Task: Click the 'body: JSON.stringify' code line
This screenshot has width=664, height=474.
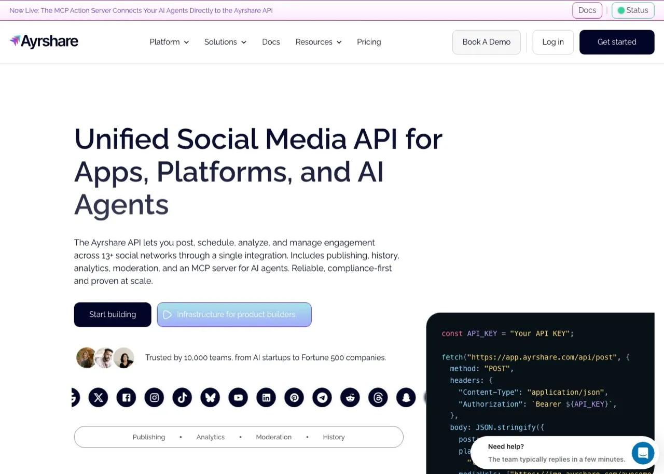Action: click(497, 428)
